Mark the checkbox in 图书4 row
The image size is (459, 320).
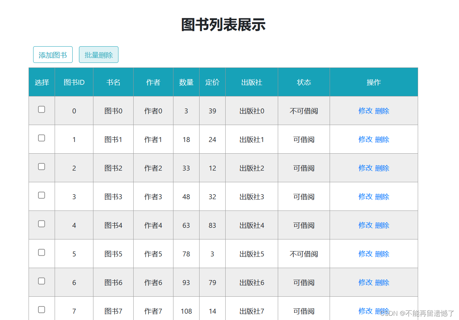pyautogui.click(x=42, y=224)
